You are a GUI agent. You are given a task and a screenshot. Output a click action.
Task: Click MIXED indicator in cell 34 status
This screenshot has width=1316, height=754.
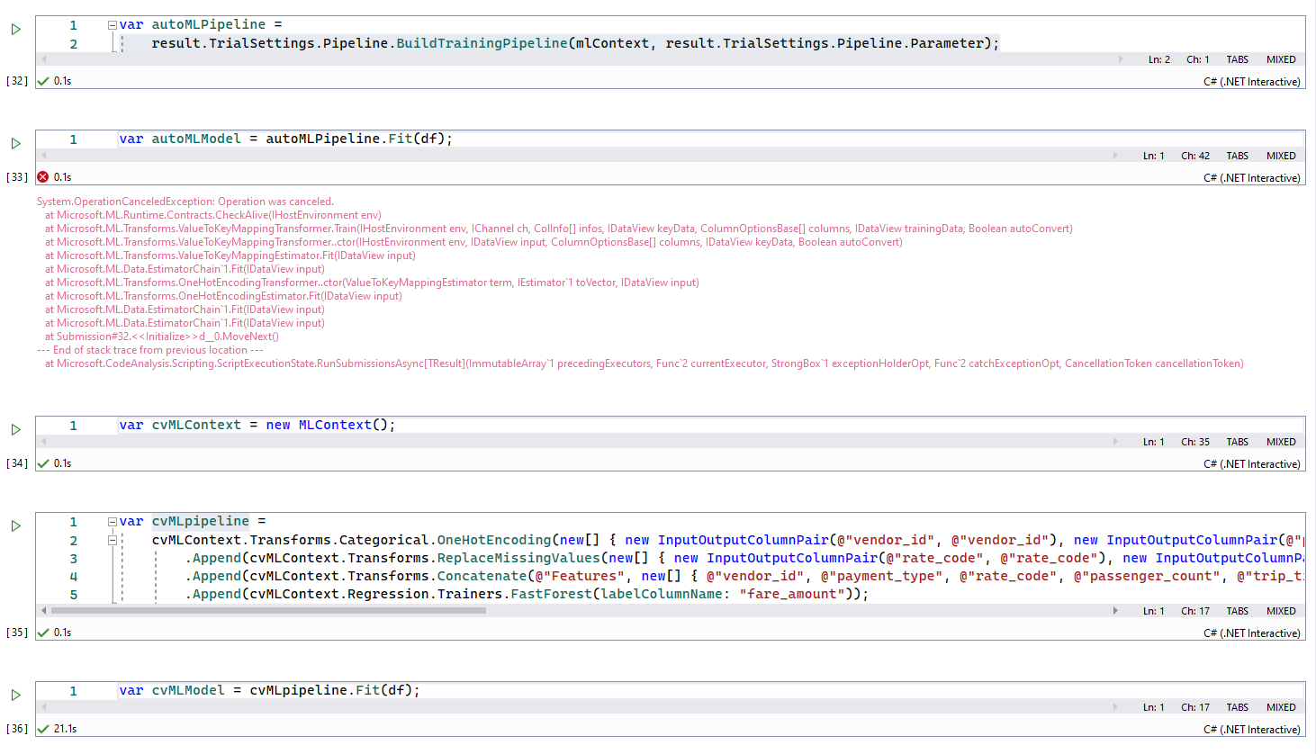(x=1281, y=442)
